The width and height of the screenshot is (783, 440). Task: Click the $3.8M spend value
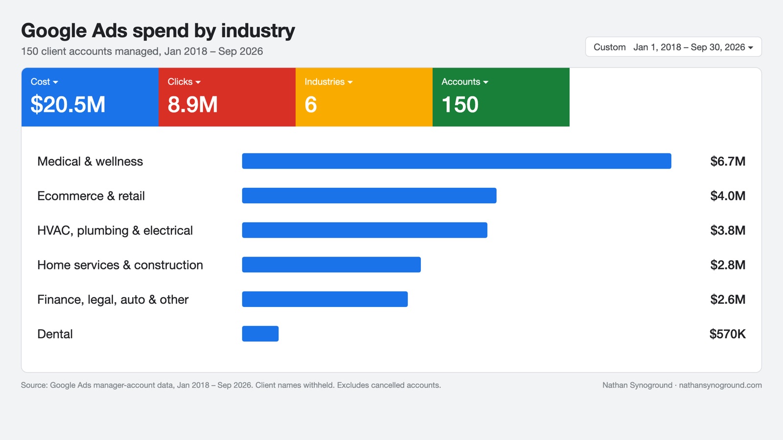(x=728, y=230)
